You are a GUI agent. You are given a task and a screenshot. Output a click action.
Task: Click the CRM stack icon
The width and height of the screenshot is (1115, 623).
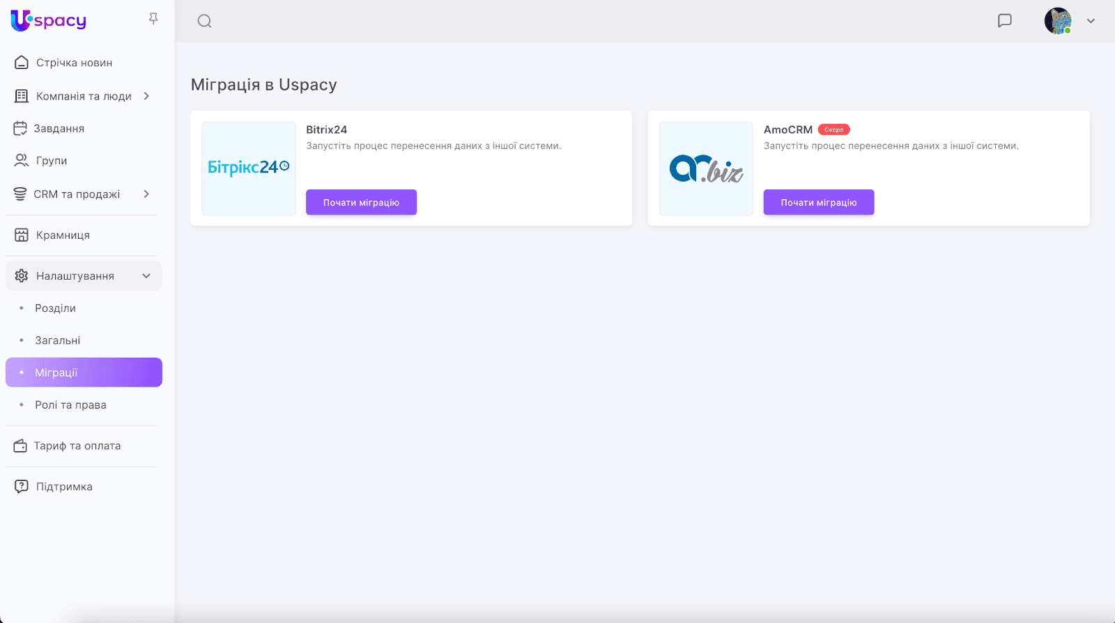point(20,194)
